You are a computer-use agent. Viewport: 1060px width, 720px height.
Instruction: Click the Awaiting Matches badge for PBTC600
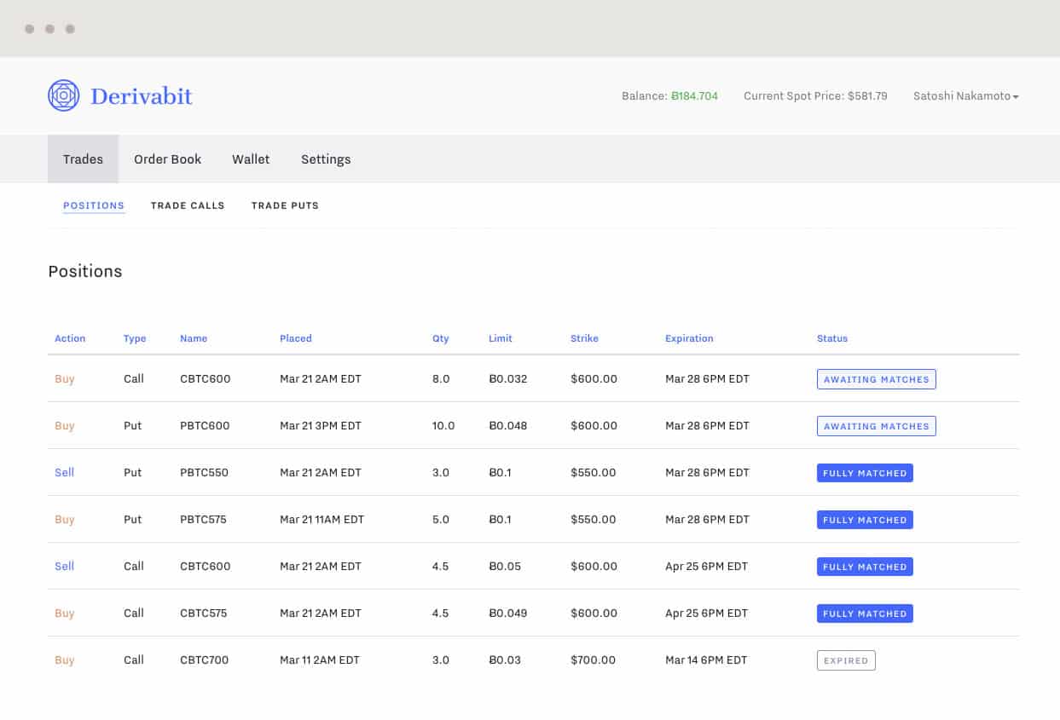point(876,426)
